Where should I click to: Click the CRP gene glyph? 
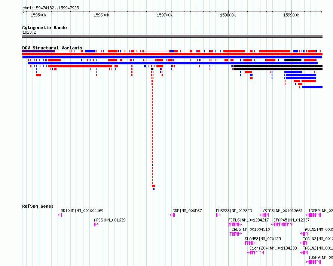[x=172, y=215]
